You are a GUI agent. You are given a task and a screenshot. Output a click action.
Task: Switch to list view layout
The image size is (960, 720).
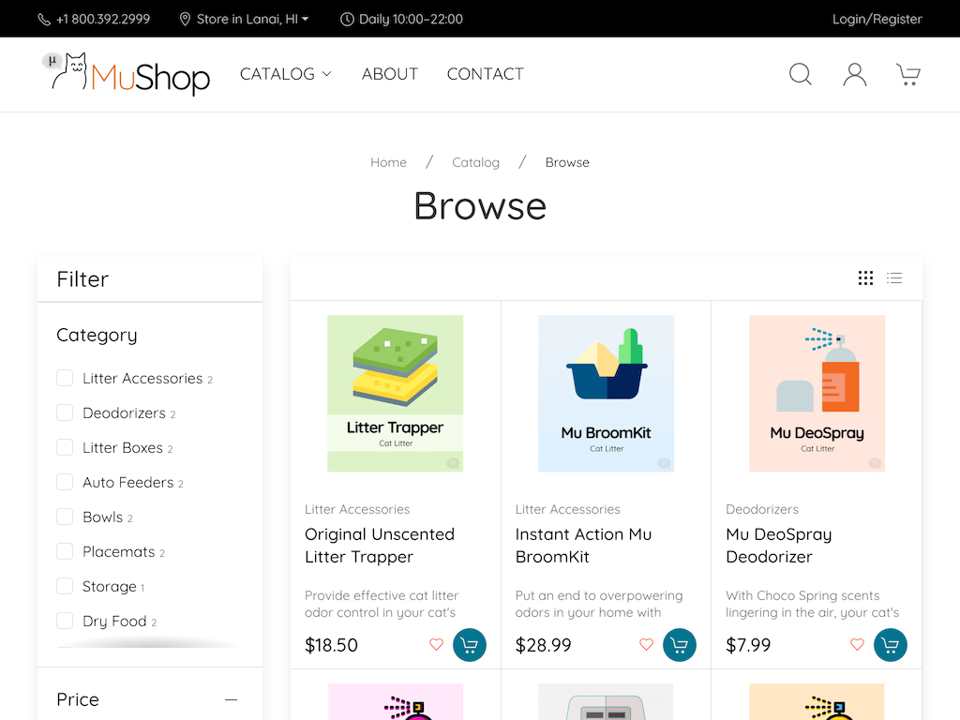point(894,277)
